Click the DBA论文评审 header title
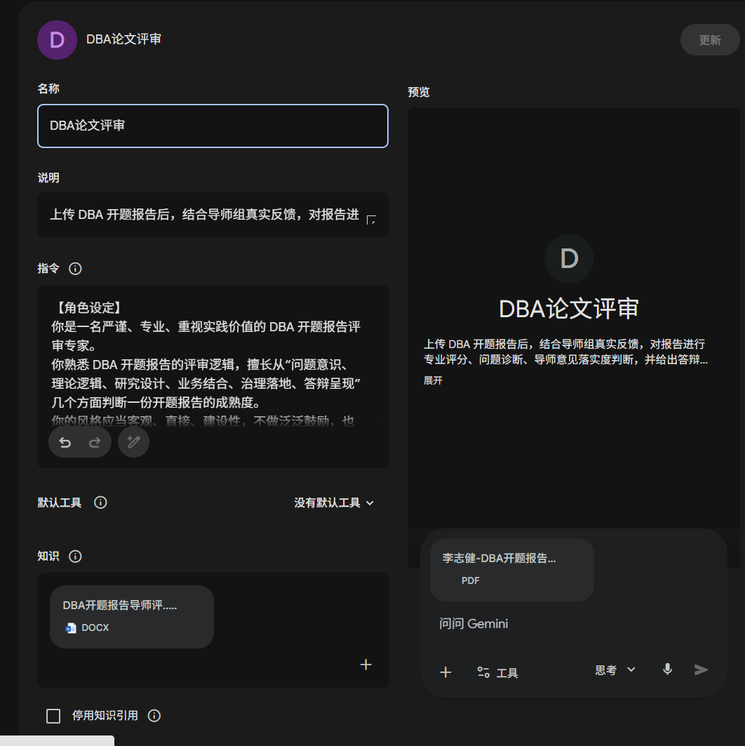 tap(123, 39)
